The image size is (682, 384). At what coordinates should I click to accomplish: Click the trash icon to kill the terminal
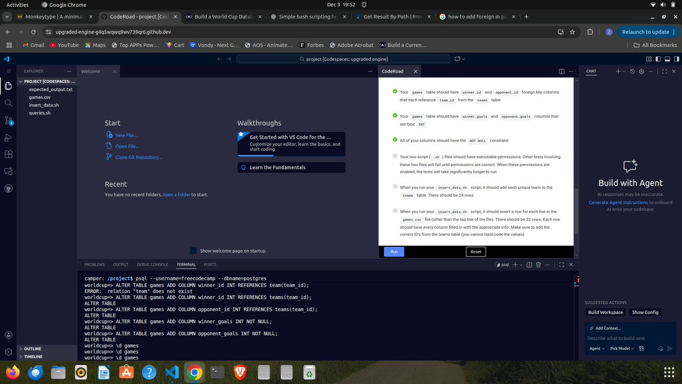pyautogui.click(x=539, y=264)
